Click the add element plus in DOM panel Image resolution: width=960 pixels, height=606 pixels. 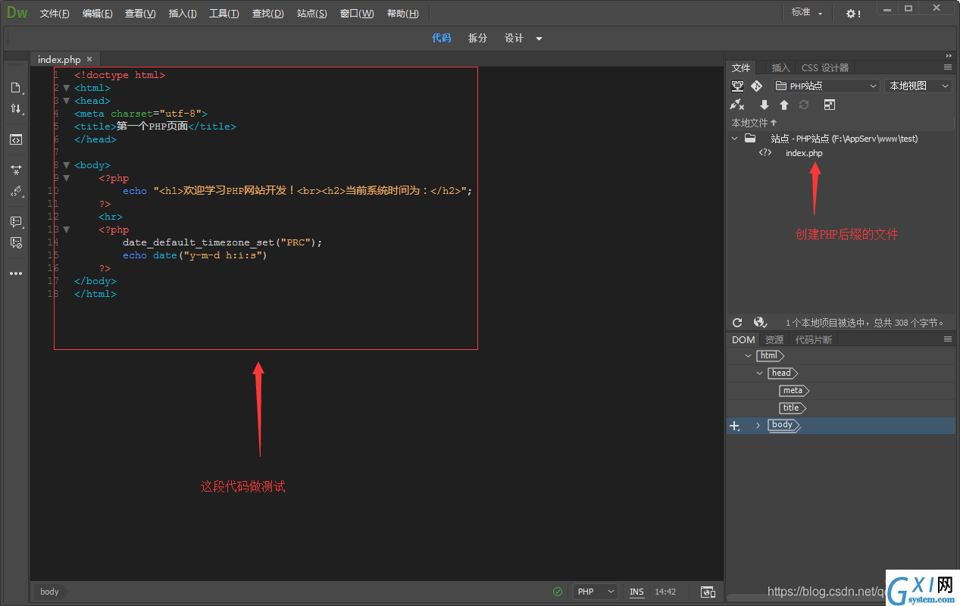[734, 426]
